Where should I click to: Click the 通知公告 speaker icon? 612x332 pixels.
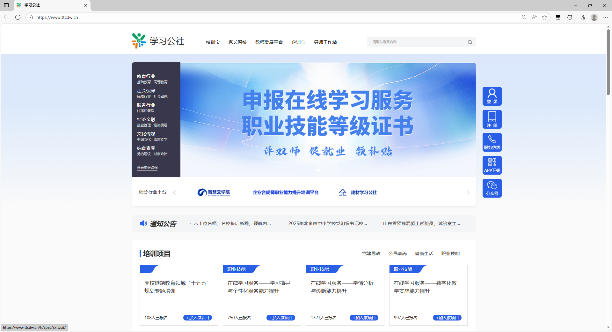click(143, 223)
